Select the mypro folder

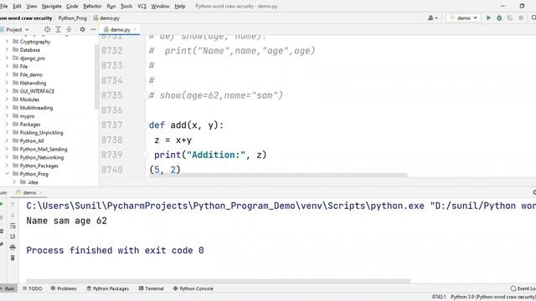tap(27, 116)
